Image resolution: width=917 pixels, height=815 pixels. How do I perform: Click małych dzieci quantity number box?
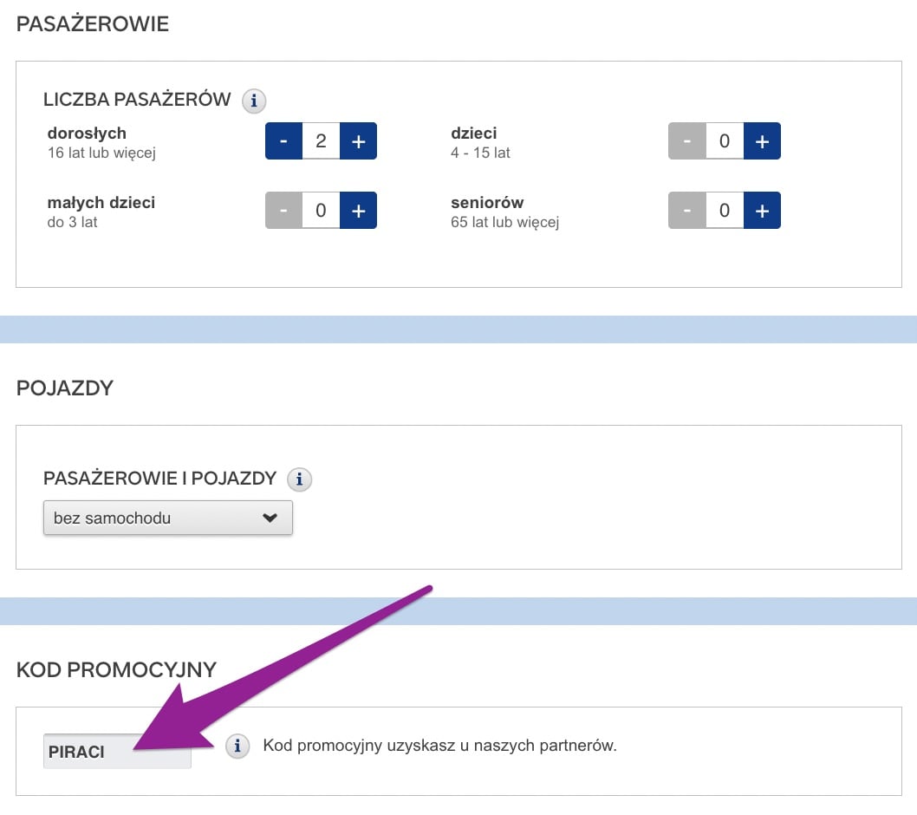(321, 211)
